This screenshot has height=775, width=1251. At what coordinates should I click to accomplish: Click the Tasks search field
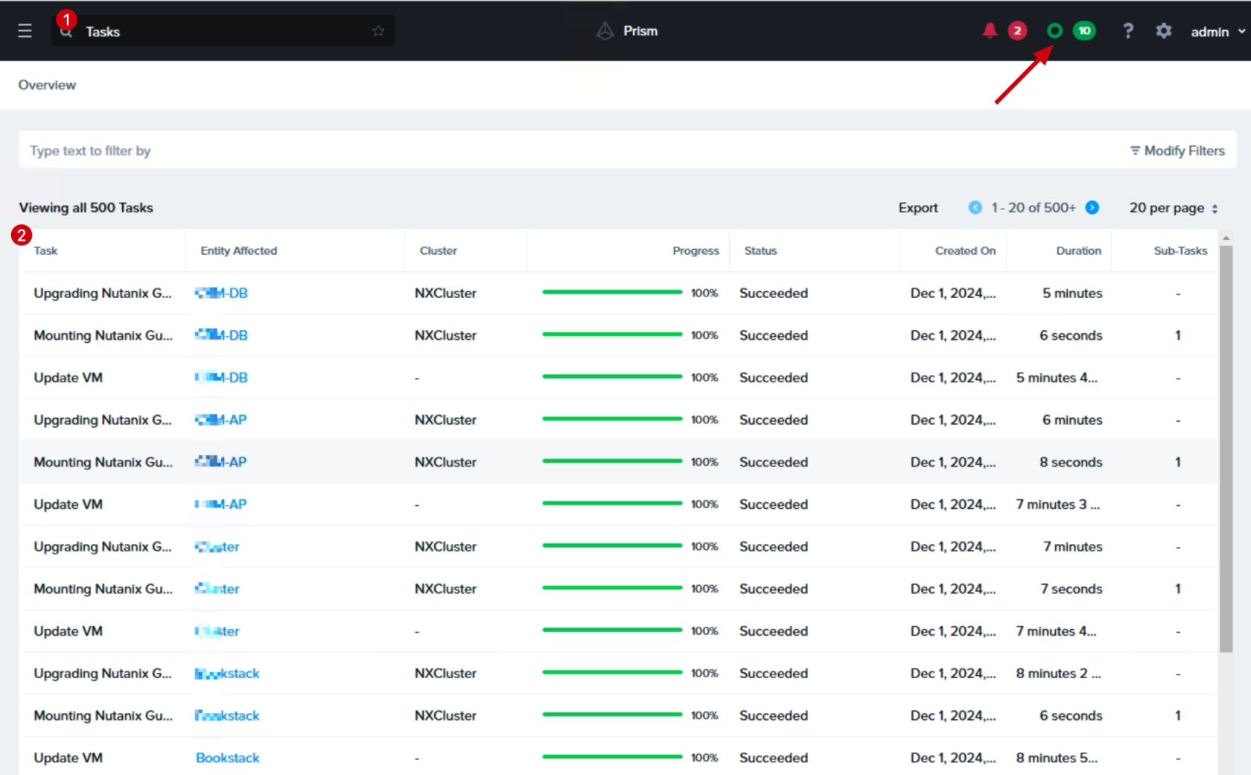tap(223, 31)
